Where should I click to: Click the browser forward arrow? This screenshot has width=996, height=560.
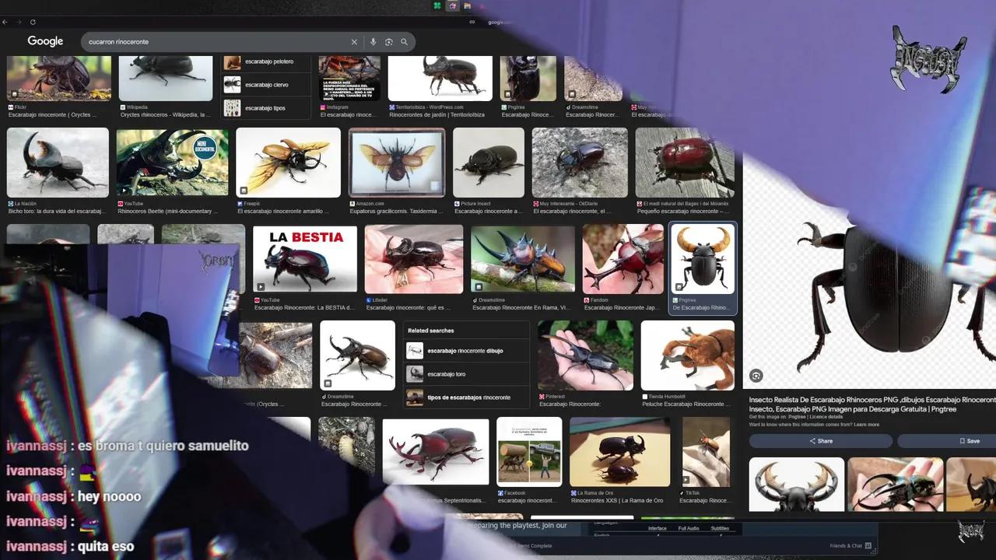point(19,22)
